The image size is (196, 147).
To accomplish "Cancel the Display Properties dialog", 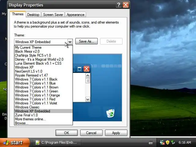I will point(91,133).
